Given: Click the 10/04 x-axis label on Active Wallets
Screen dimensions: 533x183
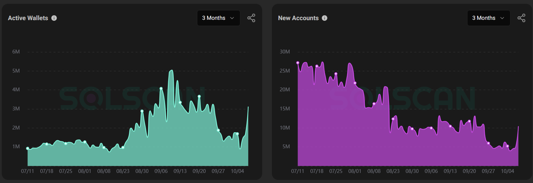Looking at the screenshot, I should tap(237, 172).
